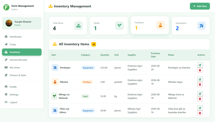Click the note Pembejeo za shamba

179,68
